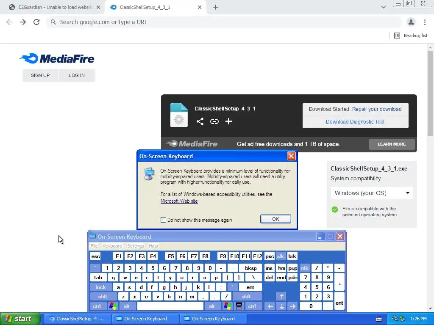This screenshot has width=434, height=325.
Task: Open the Microsoft Web site link
Action: pos(179,201)
